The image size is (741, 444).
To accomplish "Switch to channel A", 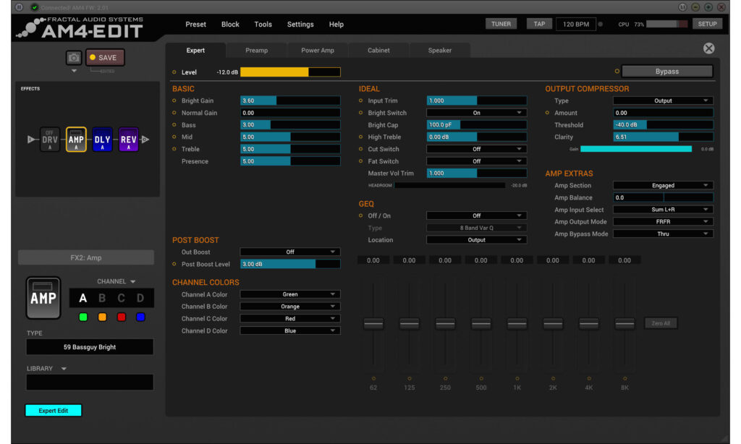I will coord(82,298).
